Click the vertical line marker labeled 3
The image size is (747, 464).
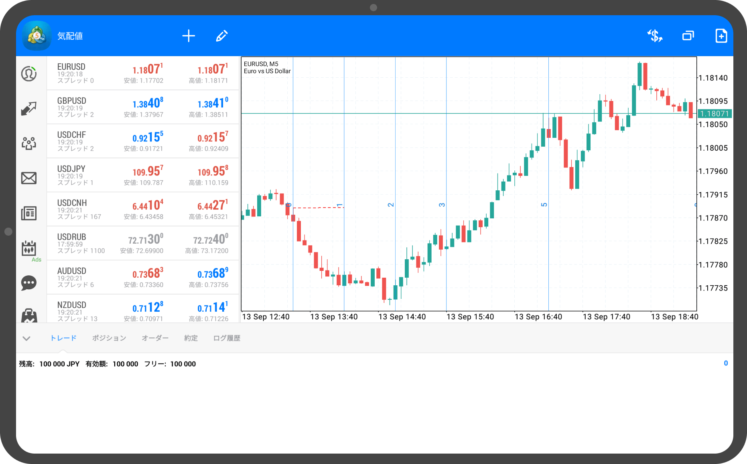tap(443, 205)
